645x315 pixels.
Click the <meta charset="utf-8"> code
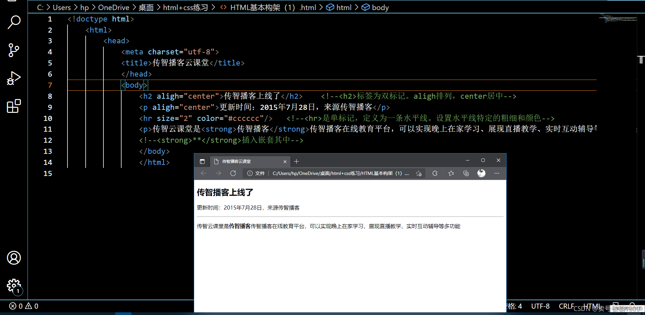point(170,52)
